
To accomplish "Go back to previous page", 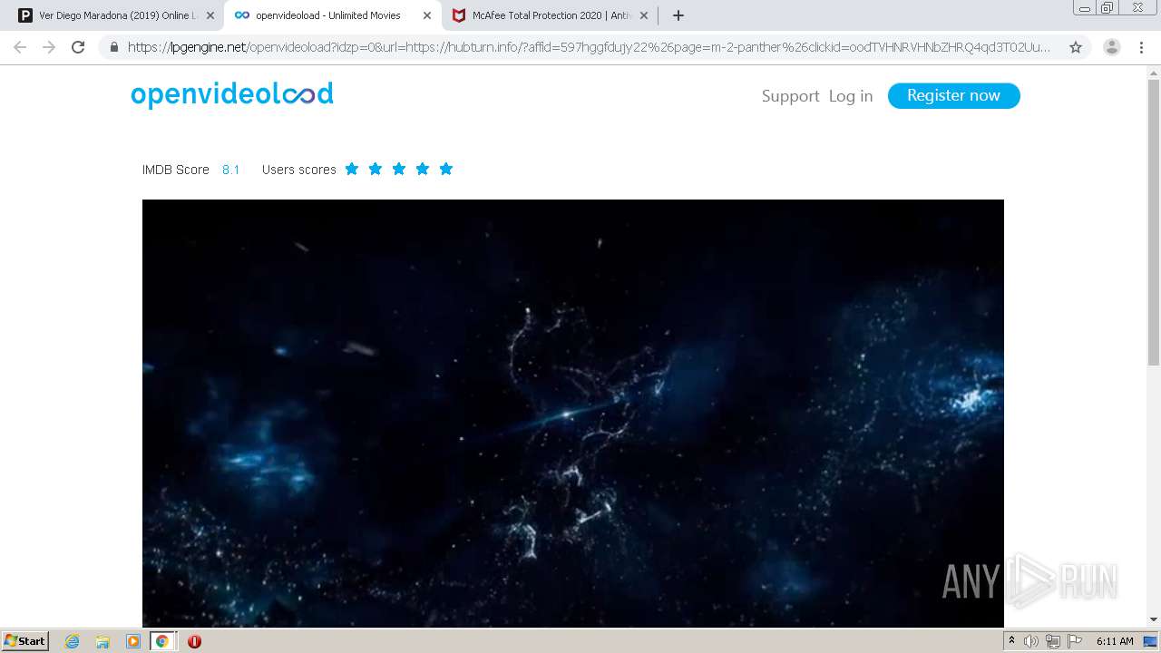I will [20, 47].
